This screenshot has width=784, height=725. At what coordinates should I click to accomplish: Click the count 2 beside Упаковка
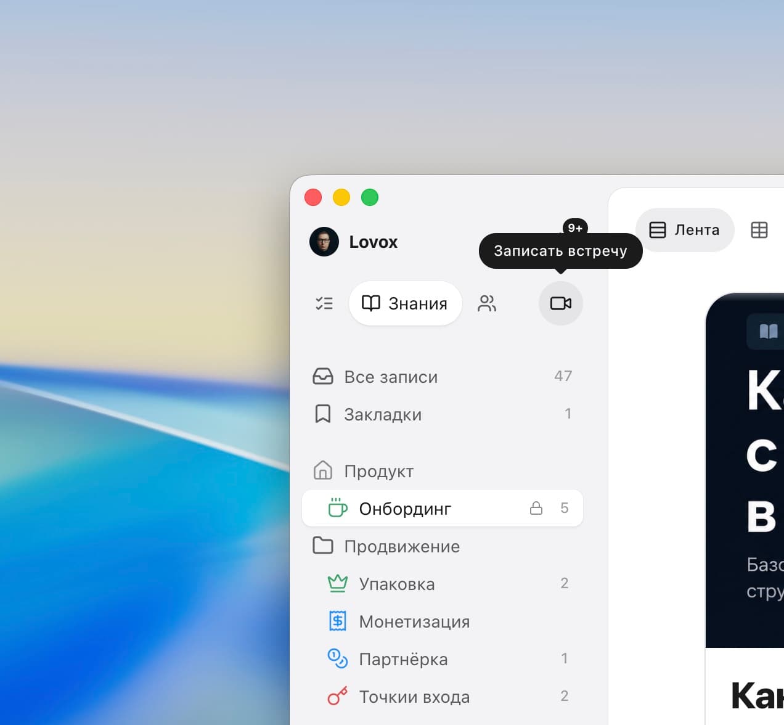click(565, 583)
